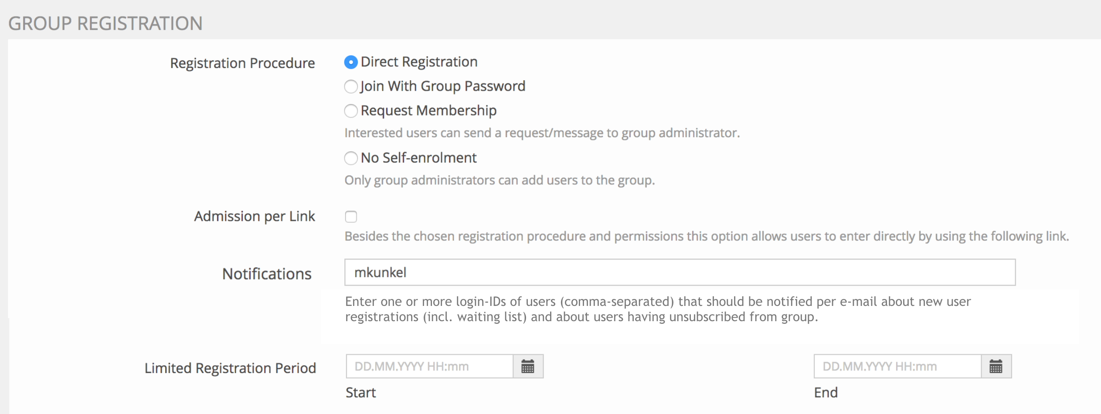Click the Limited Registration Period label
The image size is (1101, 414).
click(x=230, y=368)
